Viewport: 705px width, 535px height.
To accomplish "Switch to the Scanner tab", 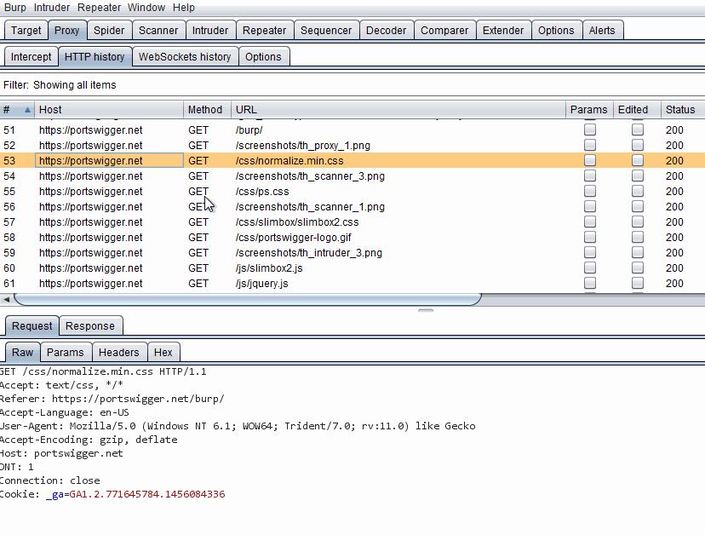I will [x=158, y=30].
